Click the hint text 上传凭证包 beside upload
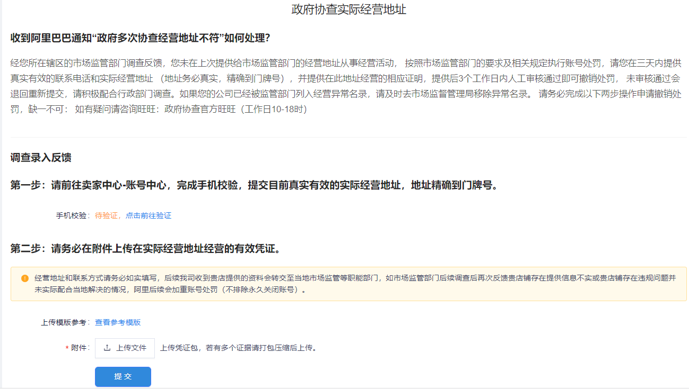Image resolution: width=689 pixels, height=389 pixels. [239, 348]
